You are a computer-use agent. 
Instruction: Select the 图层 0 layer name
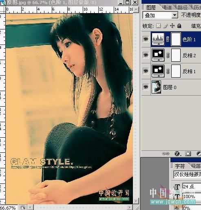pos(170,87)
